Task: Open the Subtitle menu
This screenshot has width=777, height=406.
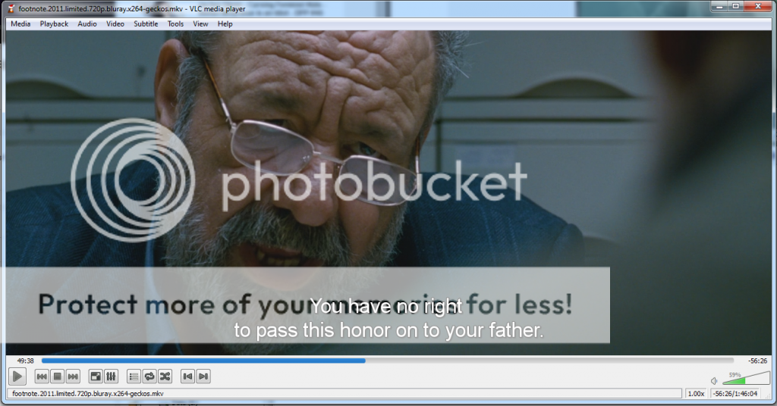Action: (x=146, y=23)
